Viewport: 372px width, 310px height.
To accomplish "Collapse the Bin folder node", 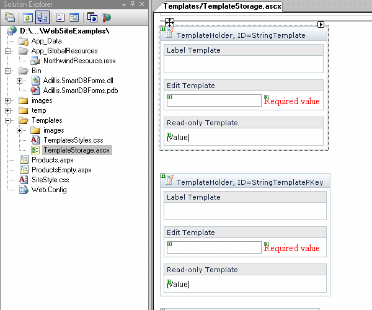I will click(7, 71).
